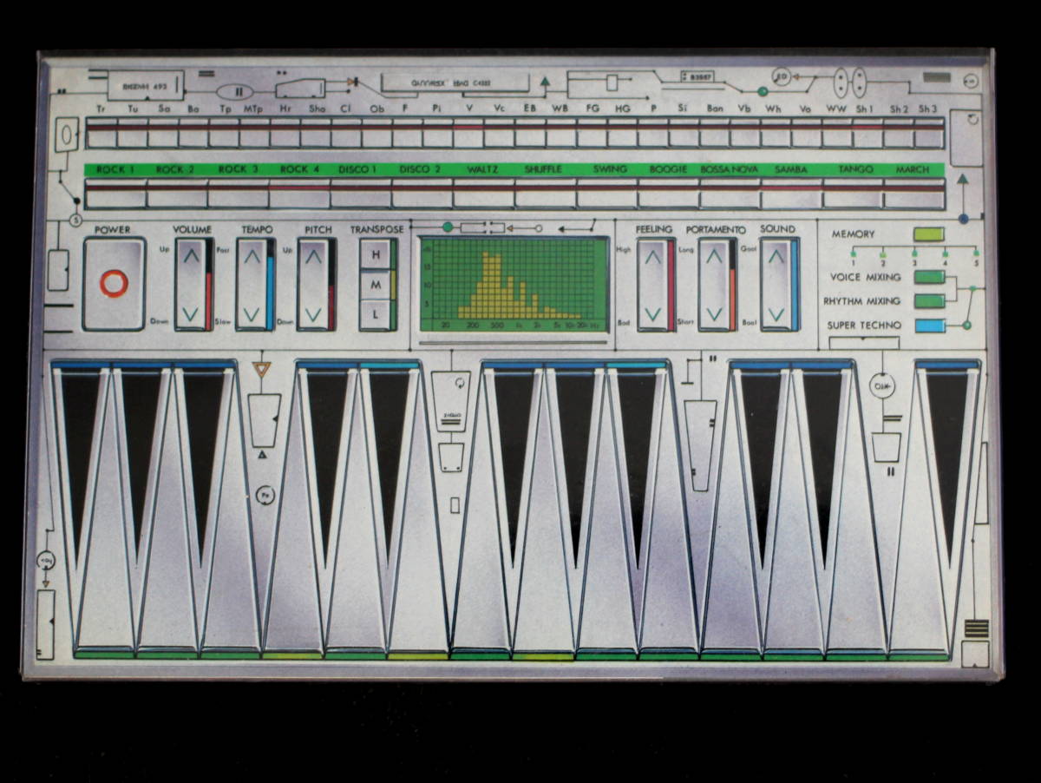
Task: Select the Ob voice button
Action: pos(376,133)
